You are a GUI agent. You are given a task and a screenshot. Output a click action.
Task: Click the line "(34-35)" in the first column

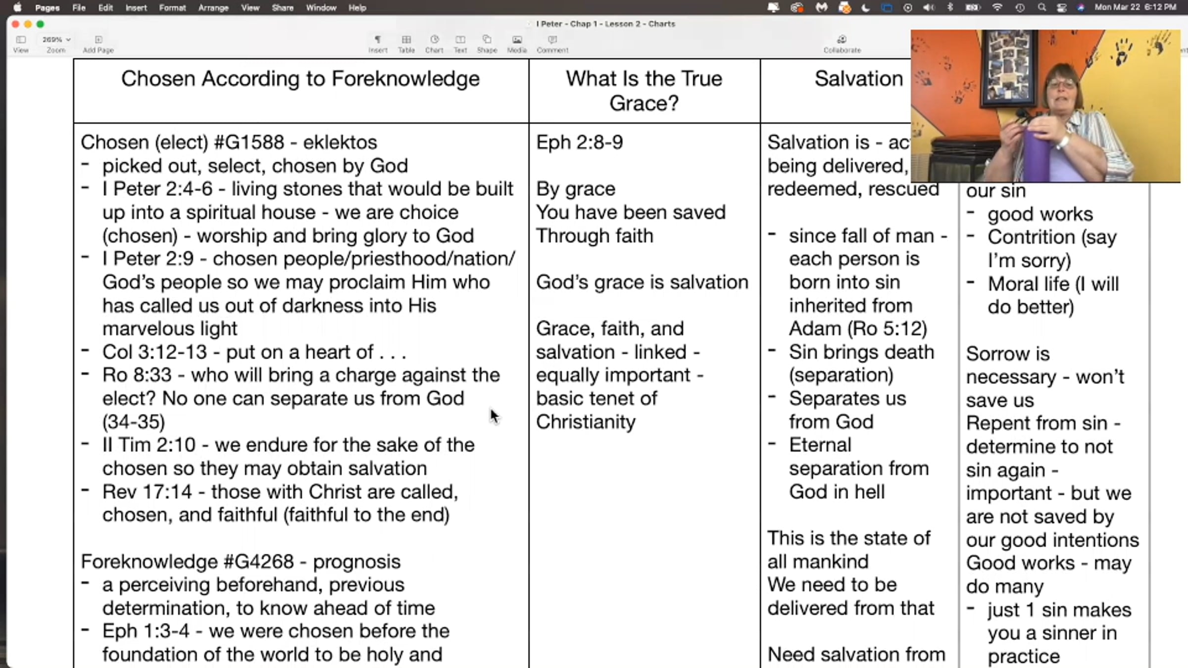click(x=134, y=422)
